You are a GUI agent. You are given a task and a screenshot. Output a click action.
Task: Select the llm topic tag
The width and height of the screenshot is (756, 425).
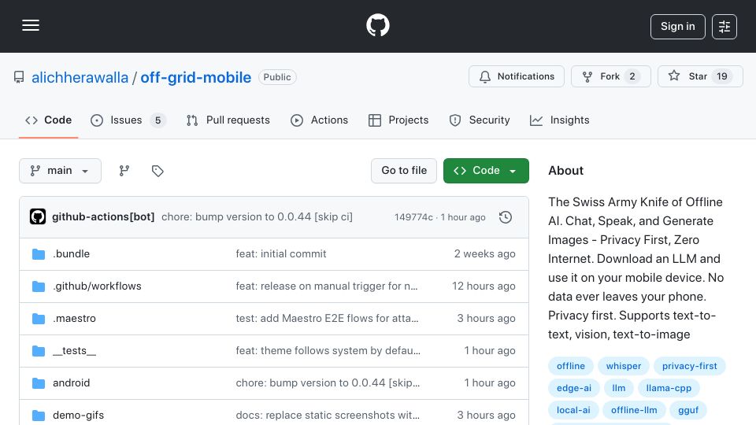click(x=619, y=388)
